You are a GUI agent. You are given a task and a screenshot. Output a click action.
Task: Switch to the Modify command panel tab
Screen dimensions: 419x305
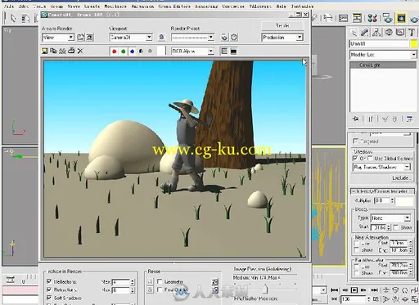pos(365,33)
